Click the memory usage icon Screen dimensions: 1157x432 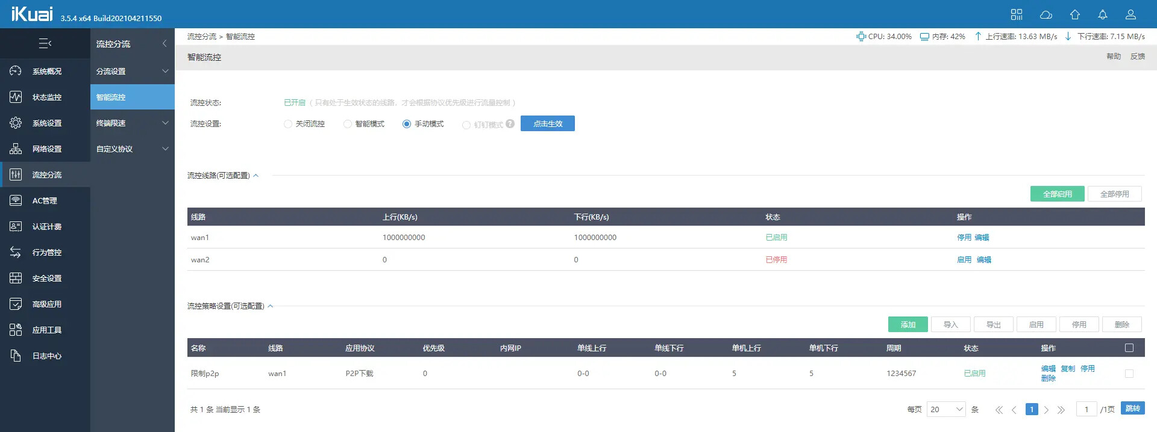click(x=924, y=37)
